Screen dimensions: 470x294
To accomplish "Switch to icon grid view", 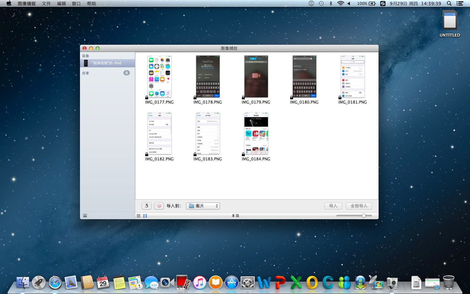I will tap(145, 216).
